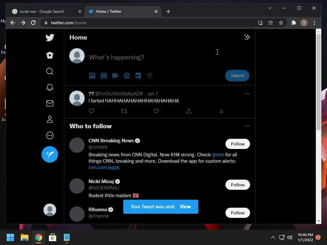Open clock and date 10:40 PM

[x=305, y=237]
